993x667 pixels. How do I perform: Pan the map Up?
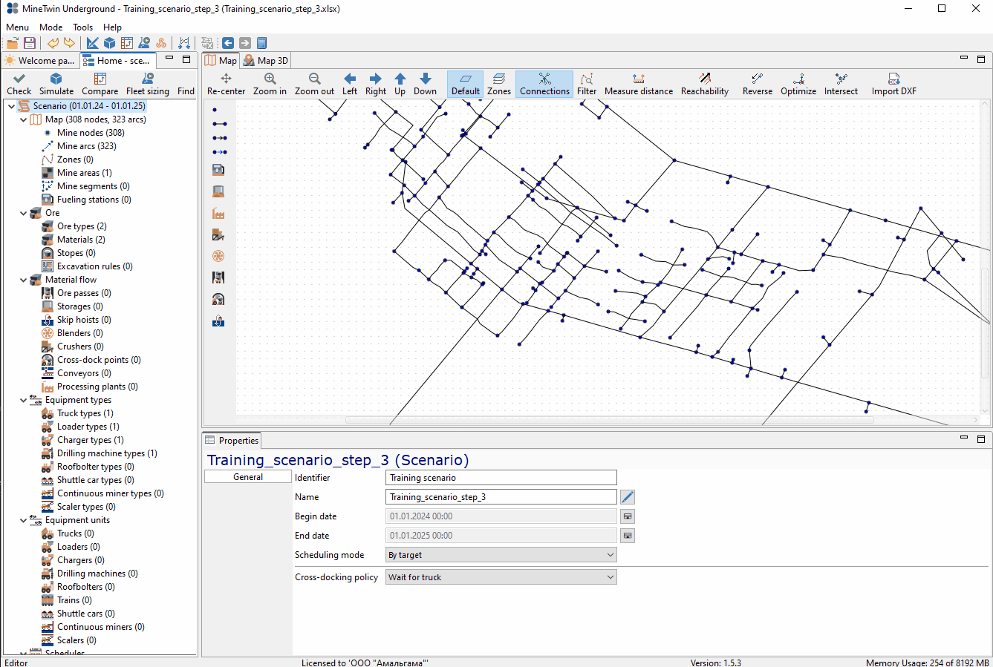pyautogui.click(x=400, y=84)
